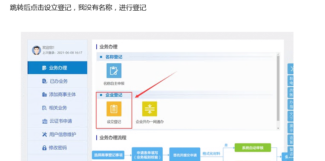Open the yellow 企业开办一网通办 icon

[x=150, y=109]
